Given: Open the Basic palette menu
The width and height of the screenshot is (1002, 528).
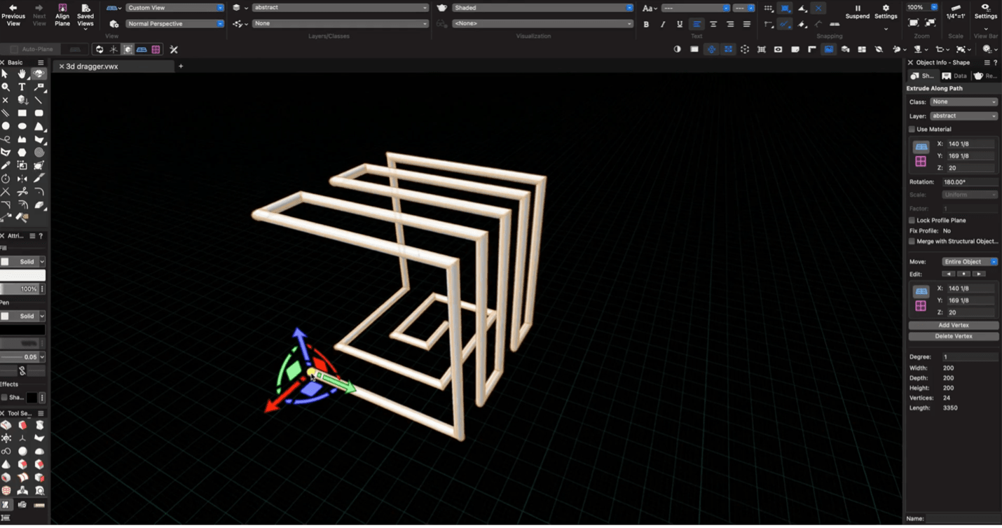Looking at the screenshot, I should pyautogui.click(x=41, y=63).
